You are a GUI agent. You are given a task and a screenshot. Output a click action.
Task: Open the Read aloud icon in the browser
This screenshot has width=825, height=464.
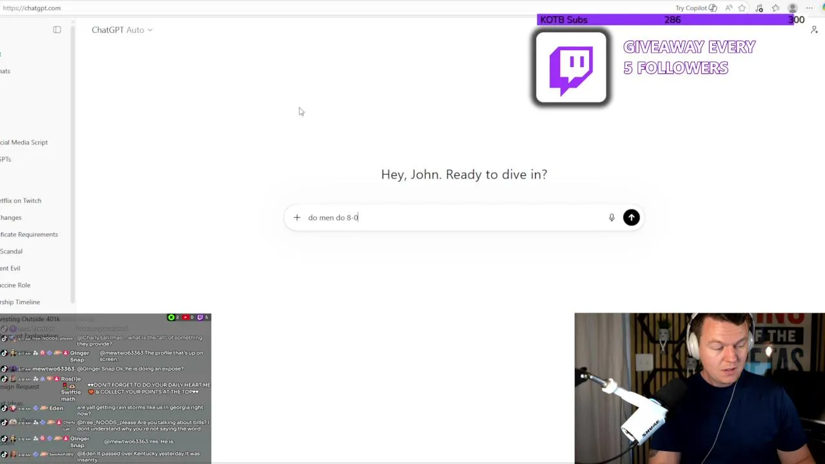[728, 8]
